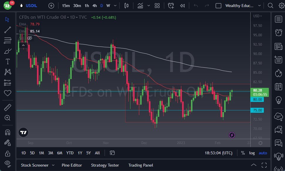The width and height of the screenshot is (285, 171).
Task: Open chart settings gear in toolbar
Action: tap(281, 6)
